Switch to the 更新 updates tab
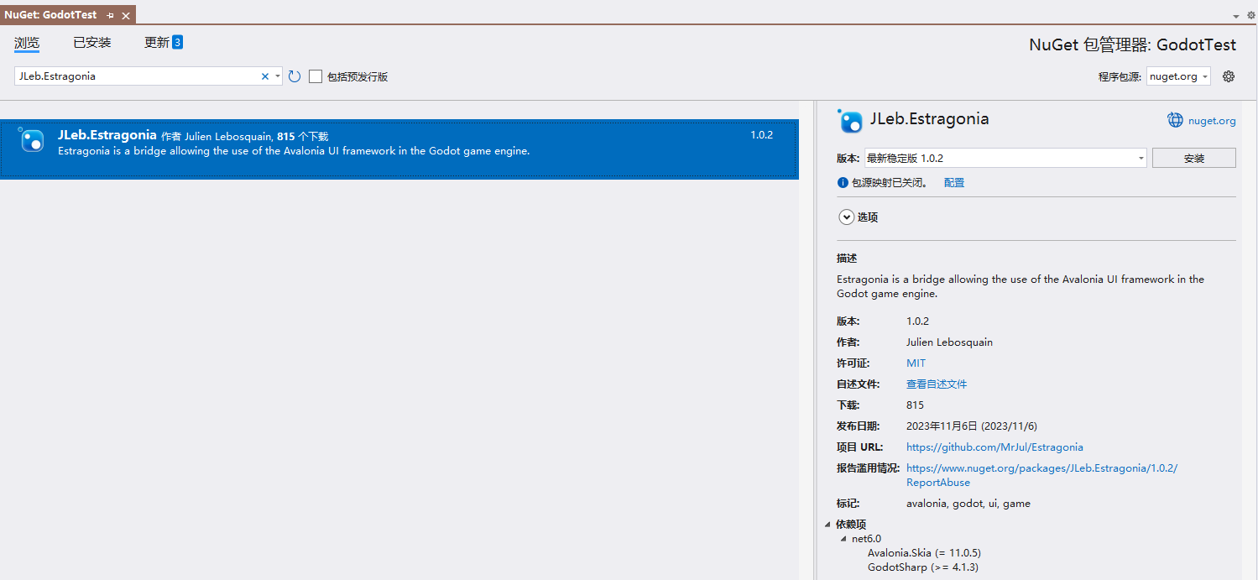Screen dimensions: 1258x580 pyautogui.click(x=157, y=43)
